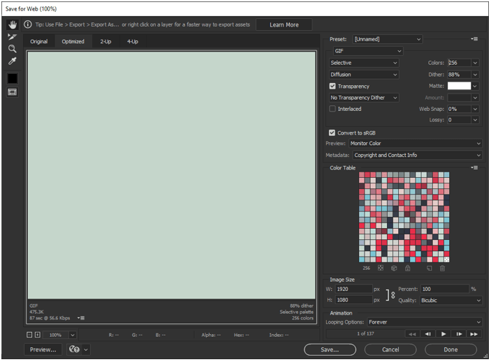
Task: Switch to the Original tab
Action: (39, 42)
